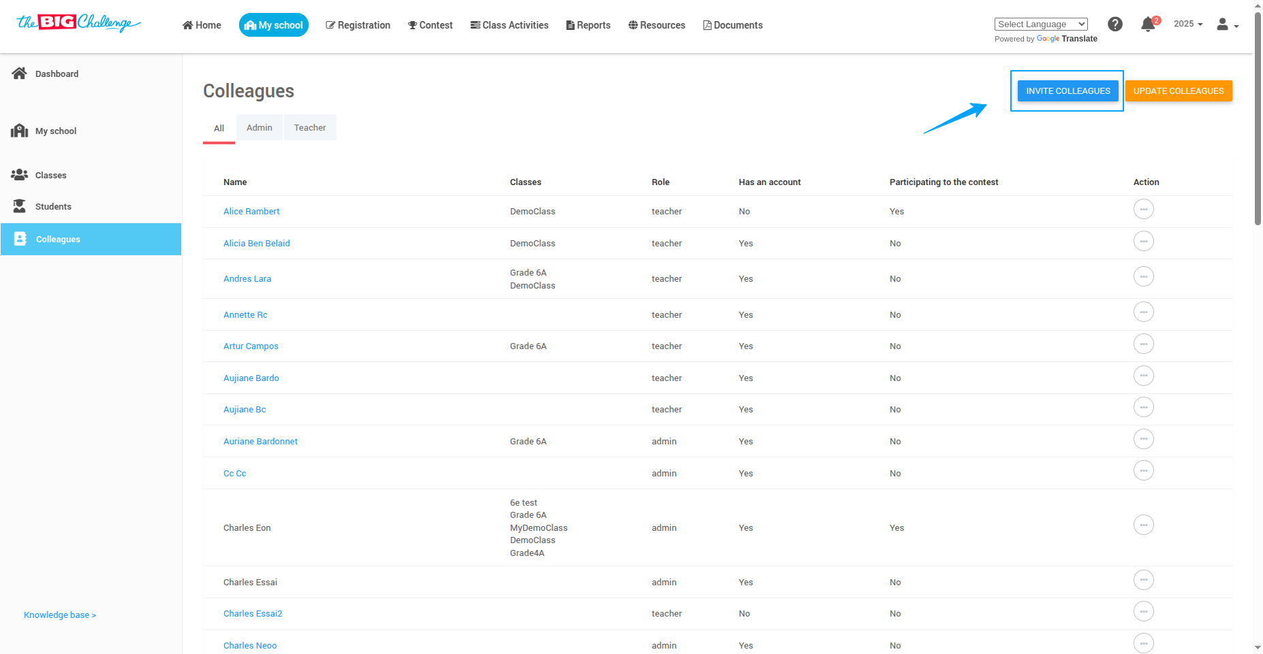
Task: Switch to the Teacher tab
Action: tap(310, 127)
